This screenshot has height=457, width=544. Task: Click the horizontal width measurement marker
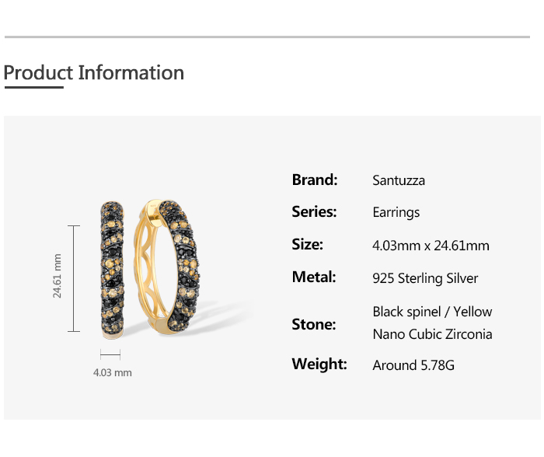110,355
